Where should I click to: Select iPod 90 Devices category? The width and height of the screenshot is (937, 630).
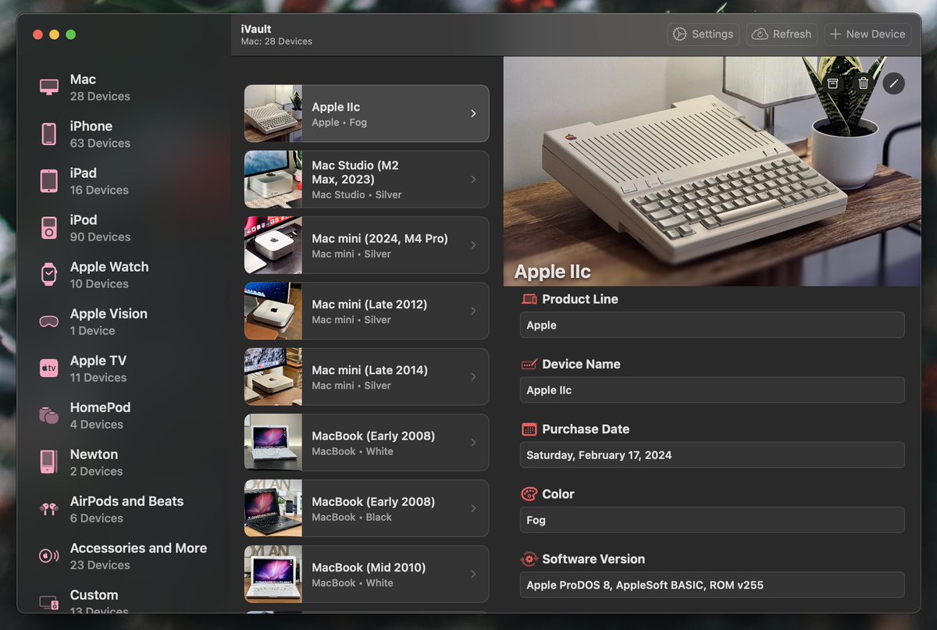[x=125, y=228]
